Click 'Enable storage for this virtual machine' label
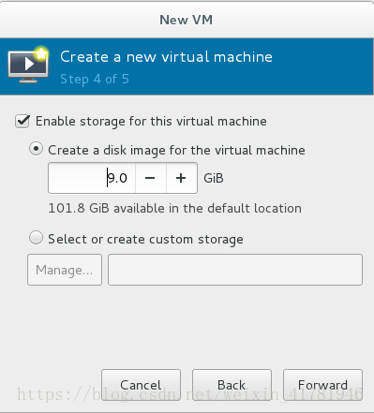Viewport: 374px width, 413px height. tap(151, 122)
